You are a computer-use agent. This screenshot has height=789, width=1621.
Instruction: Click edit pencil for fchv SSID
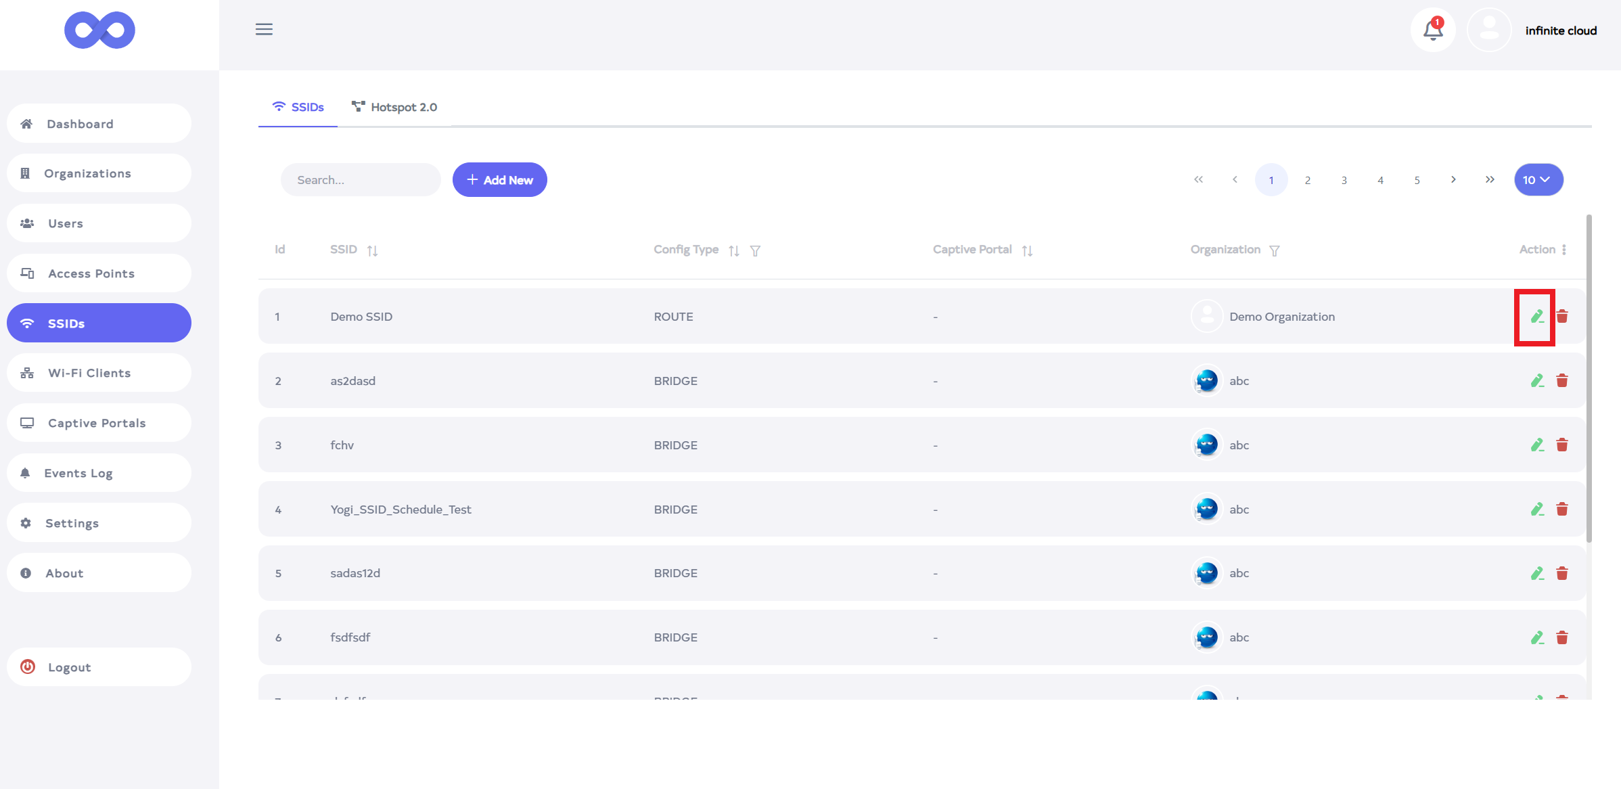tap(1537, 445)
